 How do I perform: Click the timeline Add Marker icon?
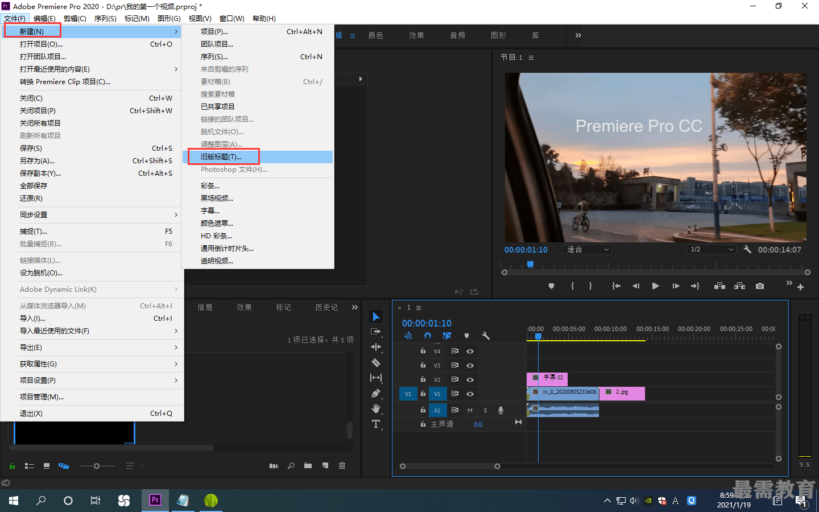(467, 336)
